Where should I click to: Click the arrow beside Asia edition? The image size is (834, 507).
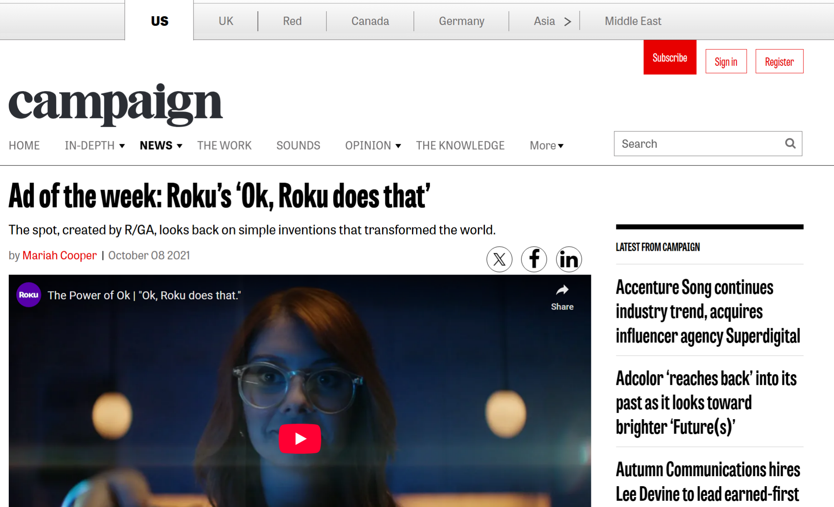tap(568, 21)
